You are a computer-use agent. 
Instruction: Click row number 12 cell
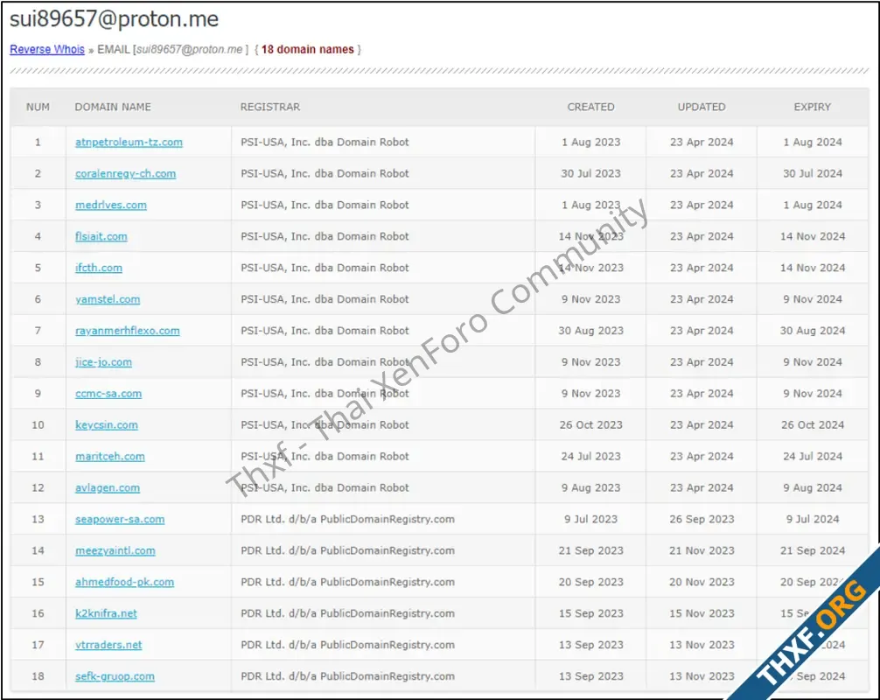point(38,487)
